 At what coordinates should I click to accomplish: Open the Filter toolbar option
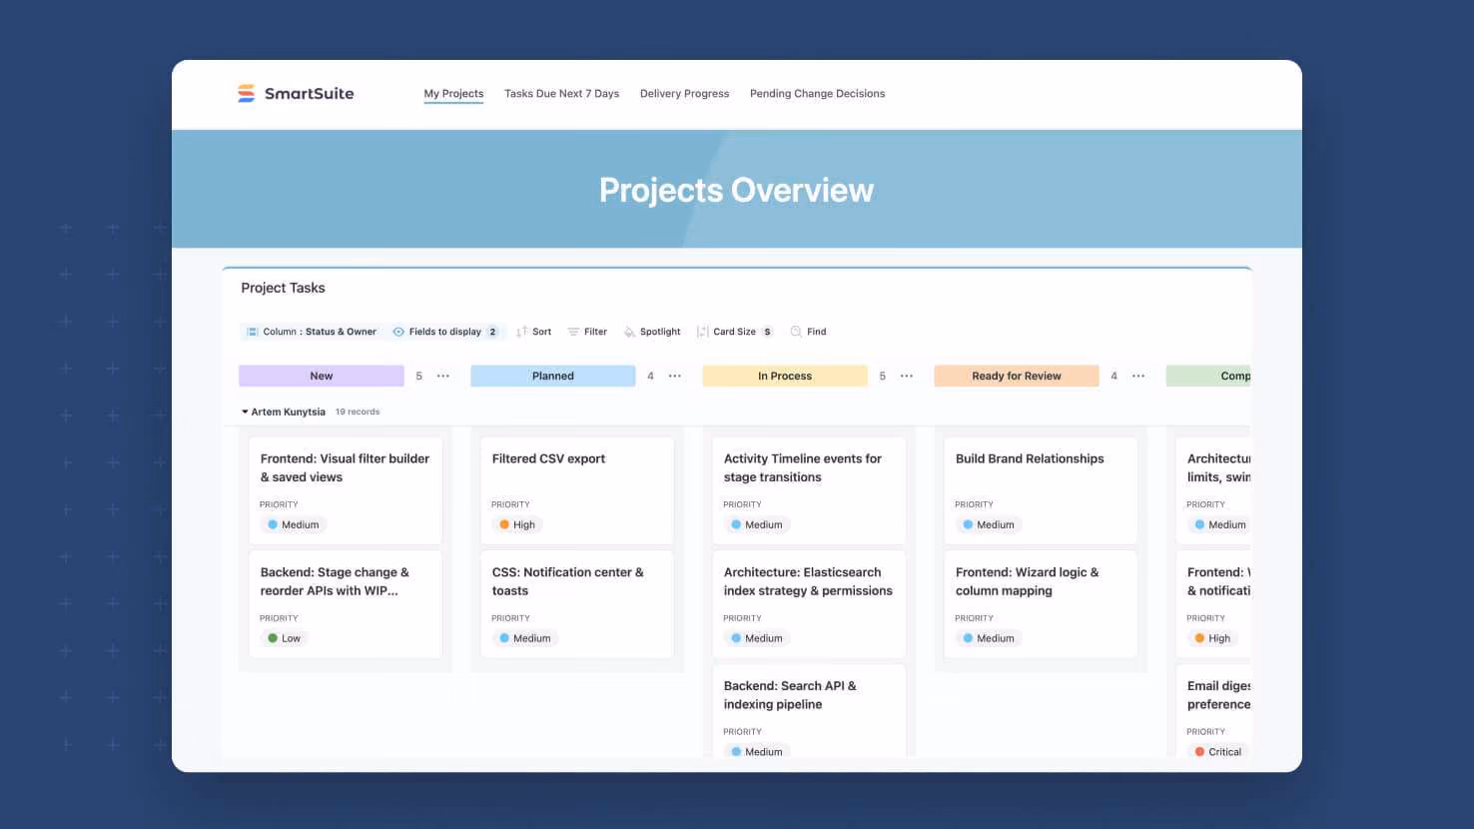(587, 332)
